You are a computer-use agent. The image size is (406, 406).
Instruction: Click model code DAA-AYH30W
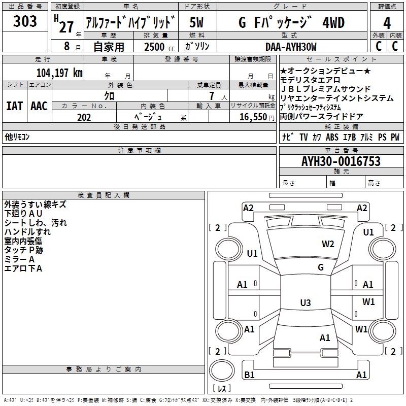pos(291,47)
